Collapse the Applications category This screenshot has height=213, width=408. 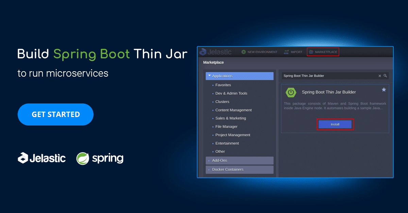click(210, 76)
